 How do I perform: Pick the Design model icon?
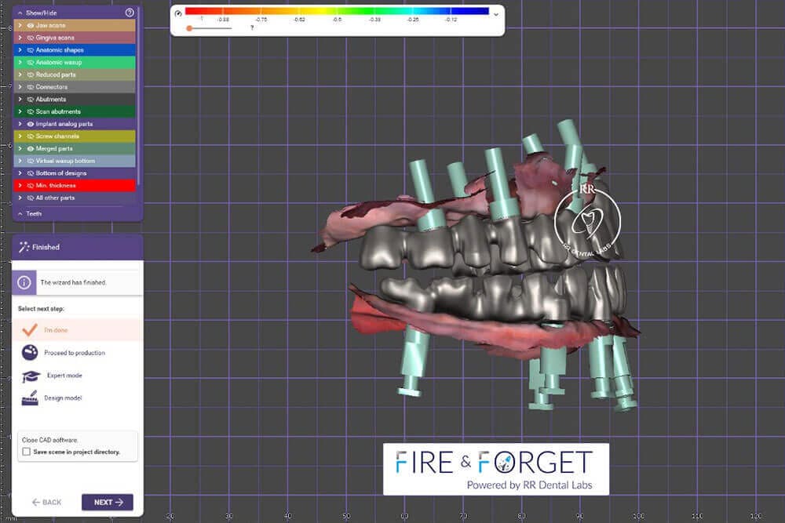[x=30, y=398]
